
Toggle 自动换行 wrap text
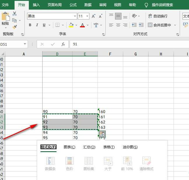pyautogui.click(x=158, y=16)
